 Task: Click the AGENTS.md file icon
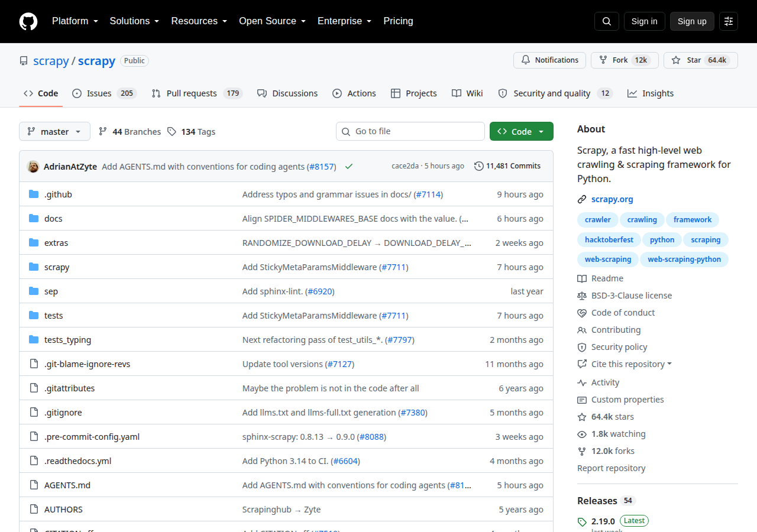point(34,485)
